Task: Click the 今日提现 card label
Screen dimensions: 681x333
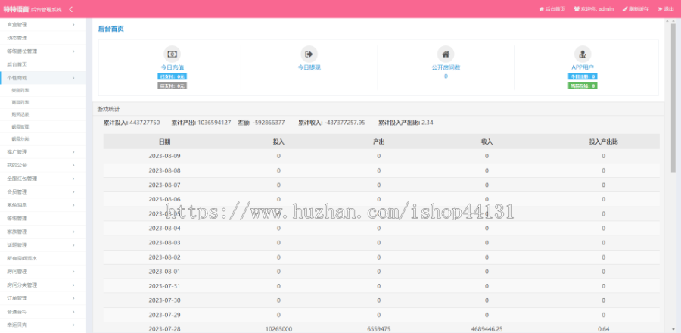Action: 309,67
